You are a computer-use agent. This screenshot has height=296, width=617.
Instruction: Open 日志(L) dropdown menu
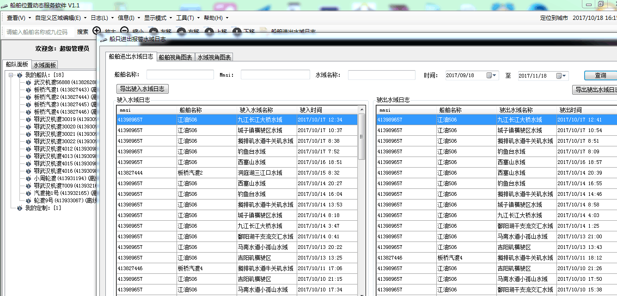[101, 18]
